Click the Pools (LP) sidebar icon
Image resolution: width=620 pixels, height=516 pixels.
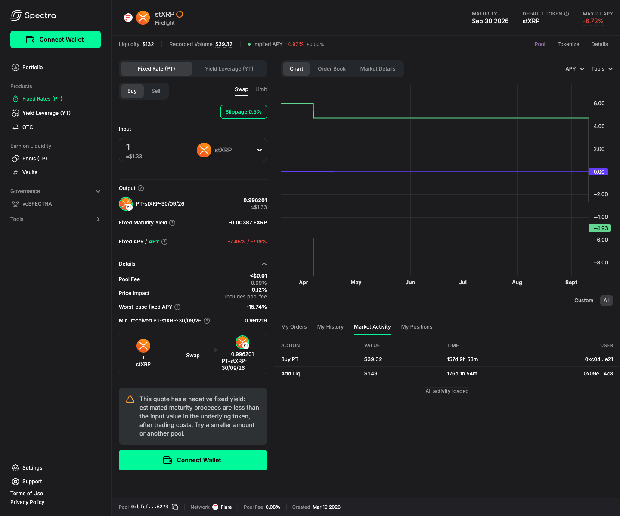tap(15, 159)
